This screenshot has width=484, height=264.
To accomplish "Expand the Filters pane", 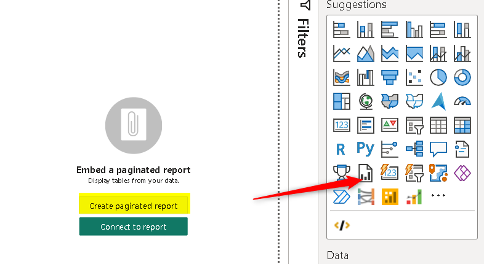I will click(x=303, y=31).
